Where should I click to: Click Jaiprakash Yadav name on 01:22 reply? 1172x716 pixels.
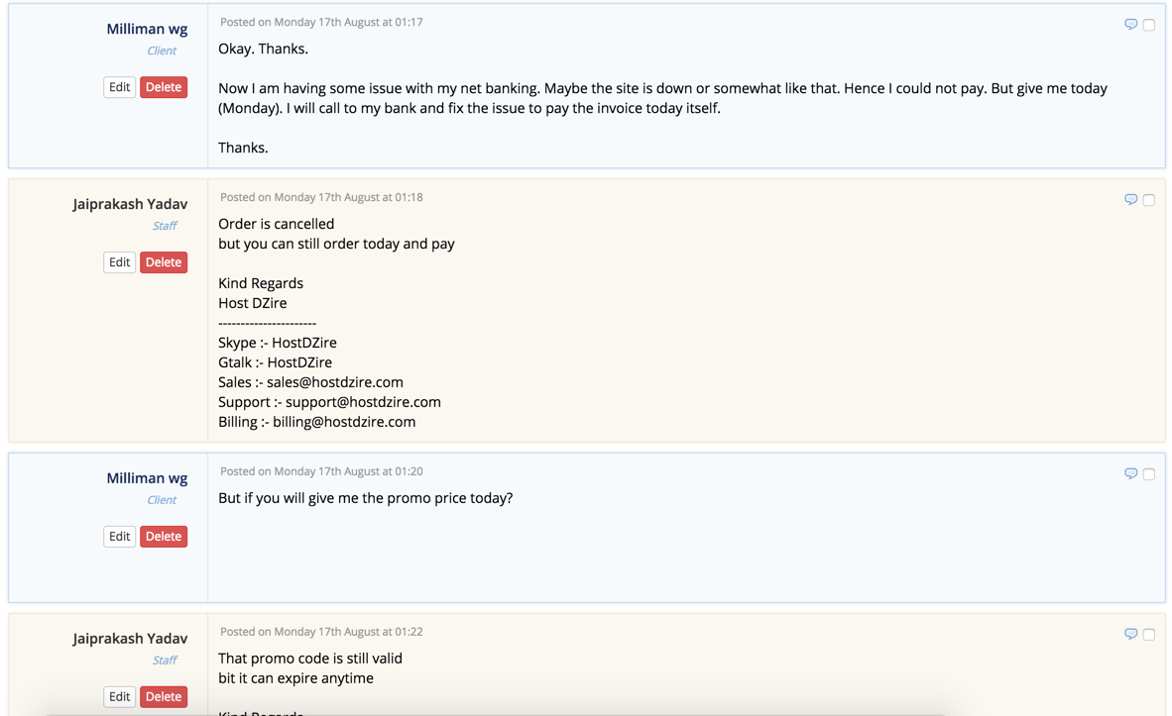click(130, 639)
